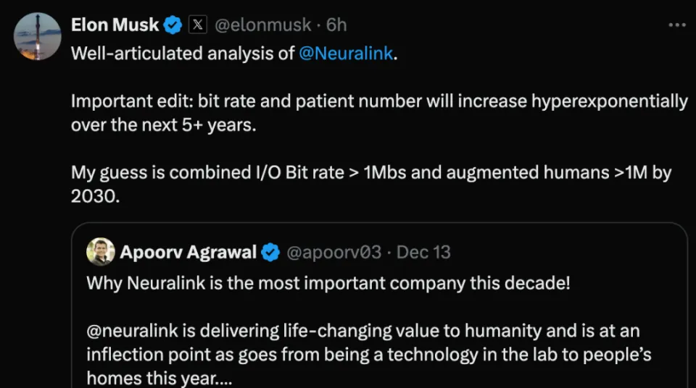Click the X affiliation badge
696x388 pixels.
tap(197, 25)
